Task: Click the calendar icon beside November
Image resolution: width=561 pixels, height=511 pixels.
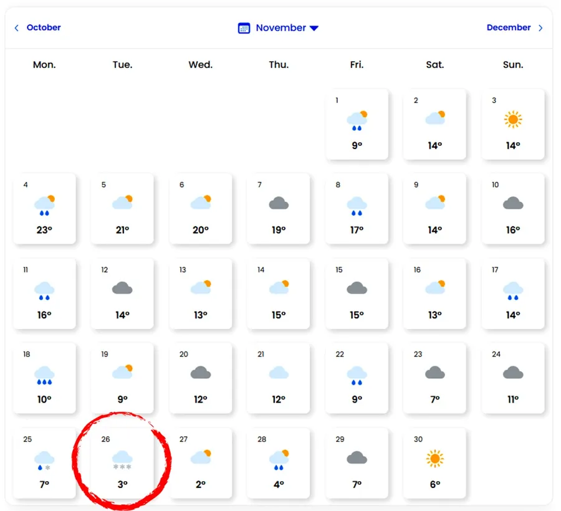Action: click(x=244, y=28)
